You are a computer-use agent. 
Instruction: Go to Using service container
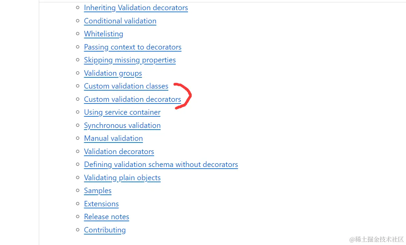pos(122,112)
